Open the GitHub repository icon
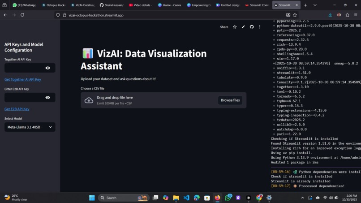Screen dimensions: 361x203 point(252,27)
